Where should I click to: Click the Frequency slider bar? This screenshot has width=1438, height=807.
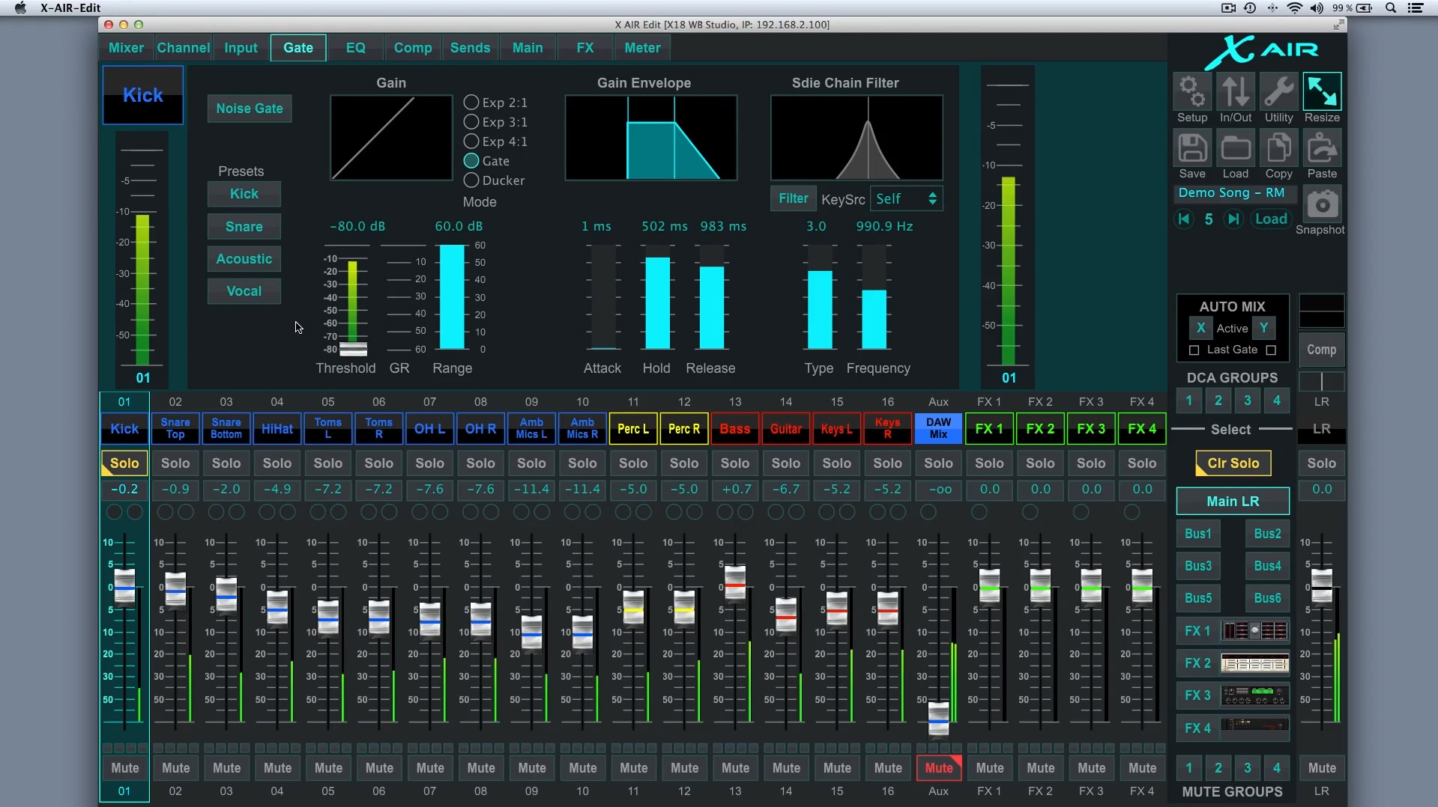click(874, 296)
